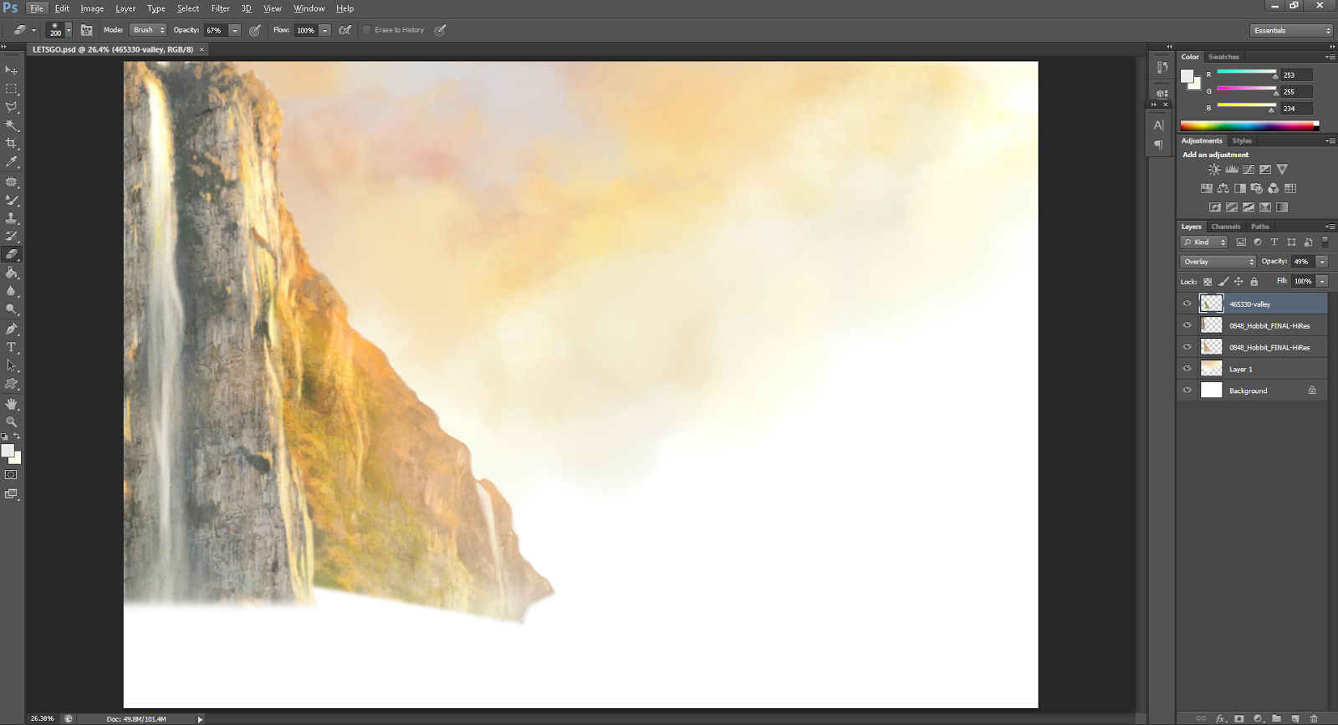Viewport: 1338px width, 725px height.
Task: Toggle lock all for layer
Action: tap(1254, 282)
